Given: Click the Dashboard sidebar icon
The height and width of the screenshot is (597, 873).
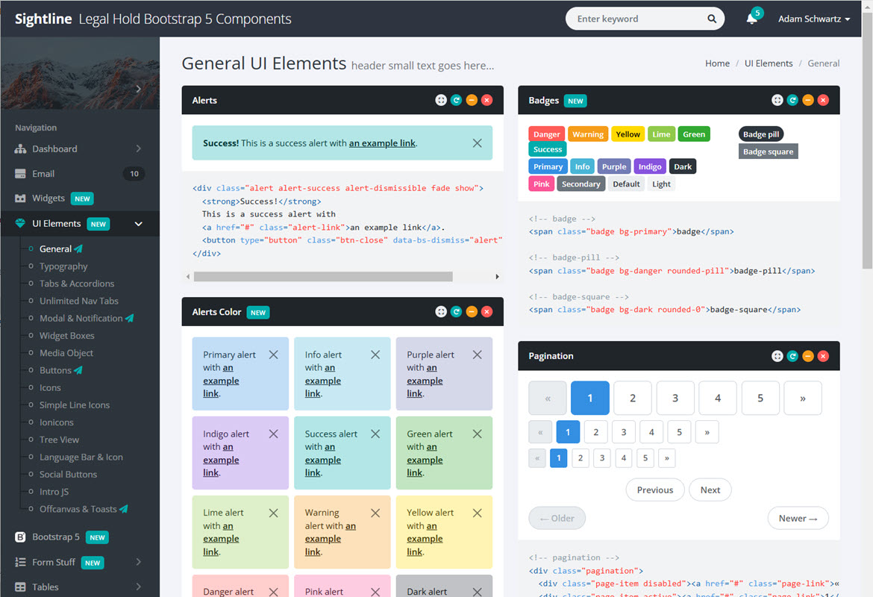Looking at the screenshot, I should (20, 149).
